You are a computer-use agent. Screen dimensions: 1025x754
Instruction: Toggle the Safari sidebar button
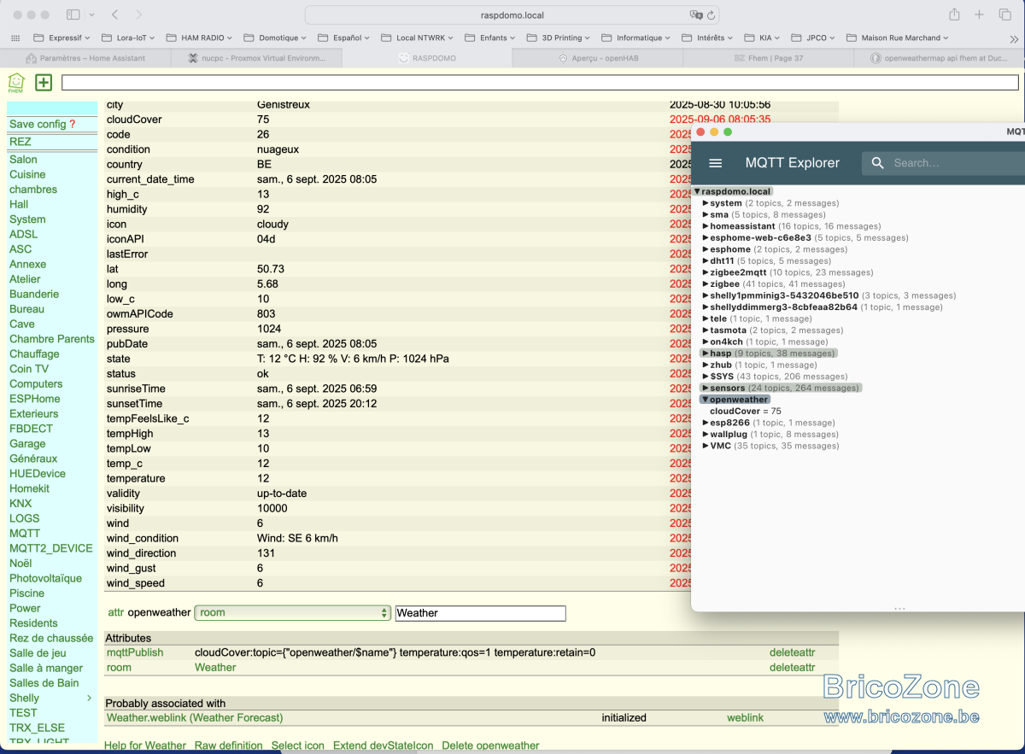coord(73,15)
